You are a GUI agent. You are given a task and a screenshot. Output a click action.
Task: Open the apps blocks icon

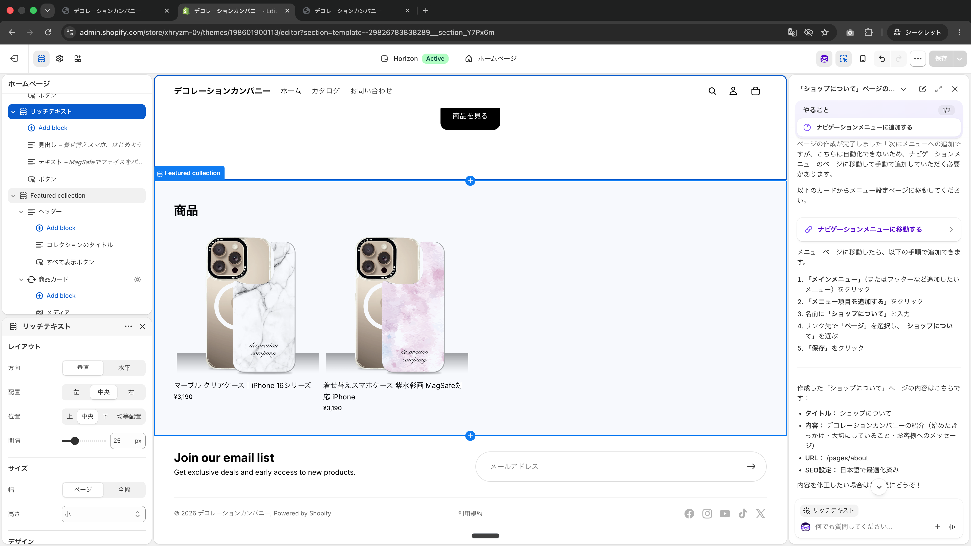(x=78, y=58)
